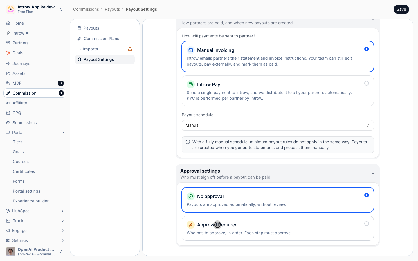
Task: Select the No approval radio button
Action: (367, 195)
